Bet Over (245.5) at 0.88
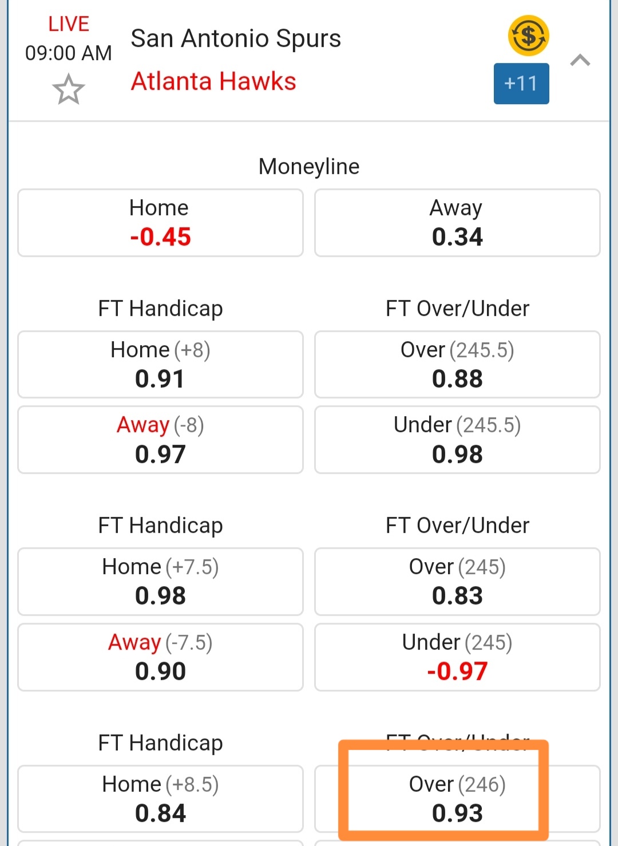 pos(457,364)
